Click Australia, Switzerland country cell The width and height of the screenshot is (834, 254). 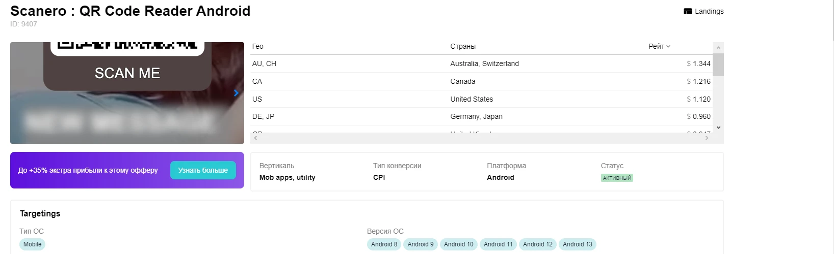(484, 63)
